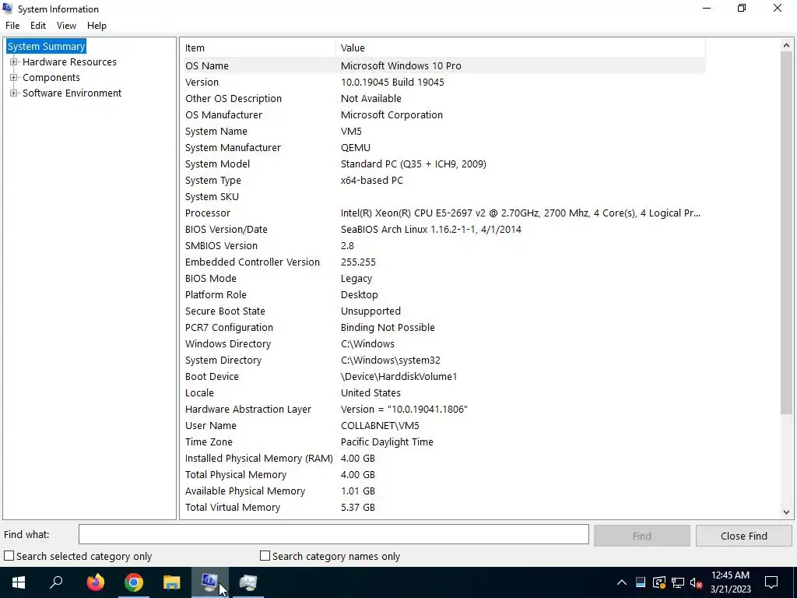Select the Available Physical Memory row

point(444,491)
